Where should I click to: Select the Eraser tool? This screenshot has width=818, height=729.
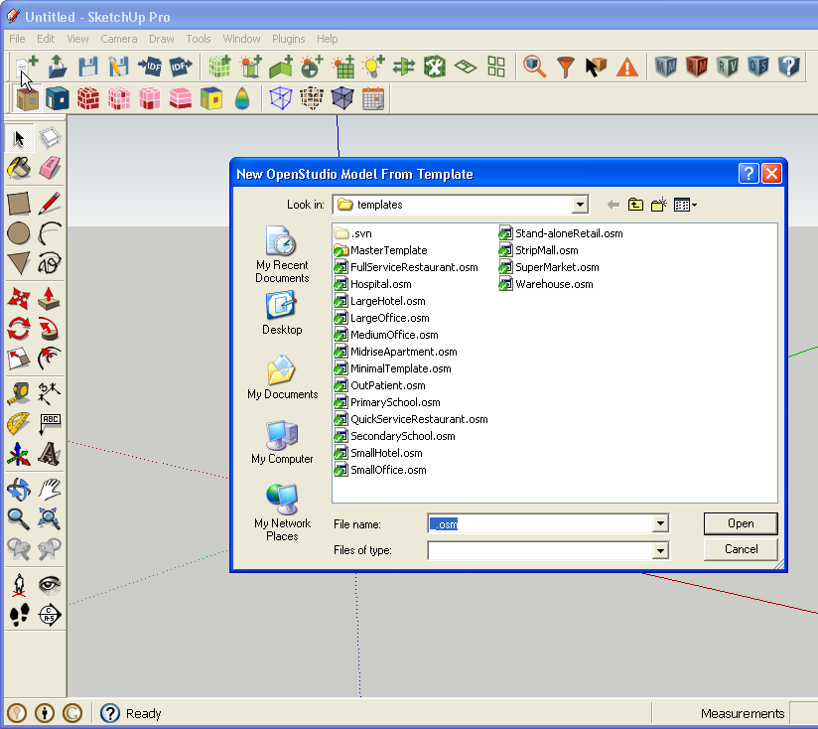coord(50,168)
